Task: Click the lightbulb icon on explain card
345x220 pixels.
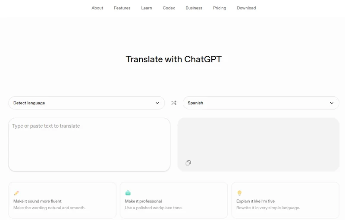Action: coord(239,193)
